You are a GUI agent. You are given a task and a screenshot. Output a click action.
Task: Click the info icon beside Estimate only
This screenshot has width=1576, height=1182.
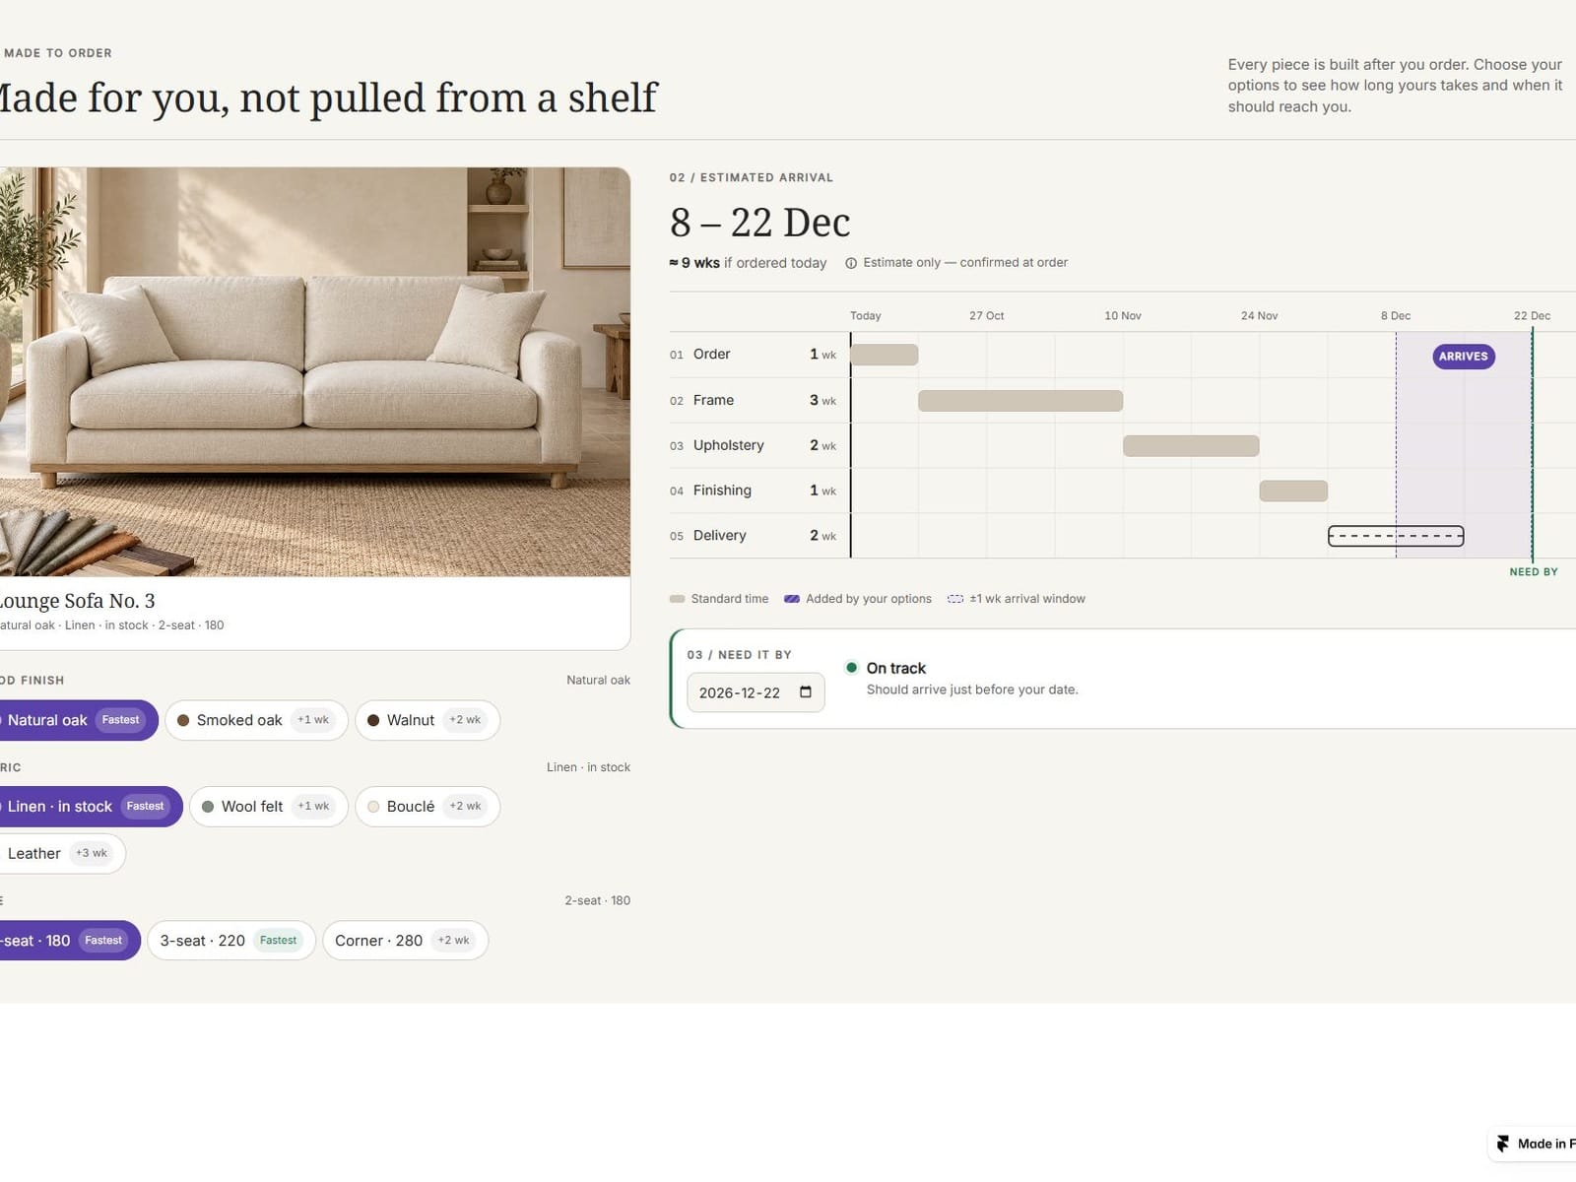pos(851,263)
